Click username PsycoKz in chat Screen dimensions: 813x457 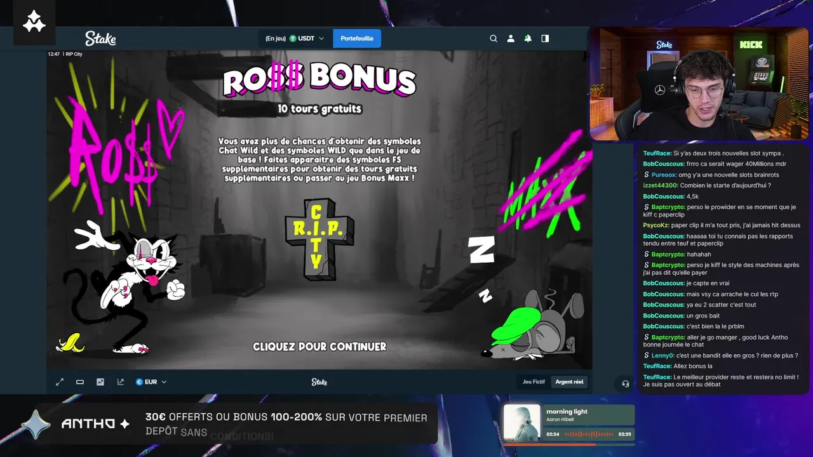[656, 225]
